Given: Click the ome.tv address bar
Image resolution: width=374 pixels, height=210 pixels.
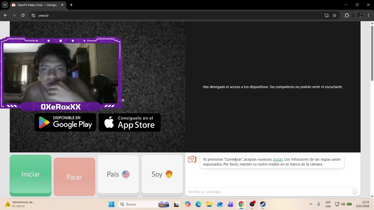Looking at the screenshot, I should pos(175,15).
